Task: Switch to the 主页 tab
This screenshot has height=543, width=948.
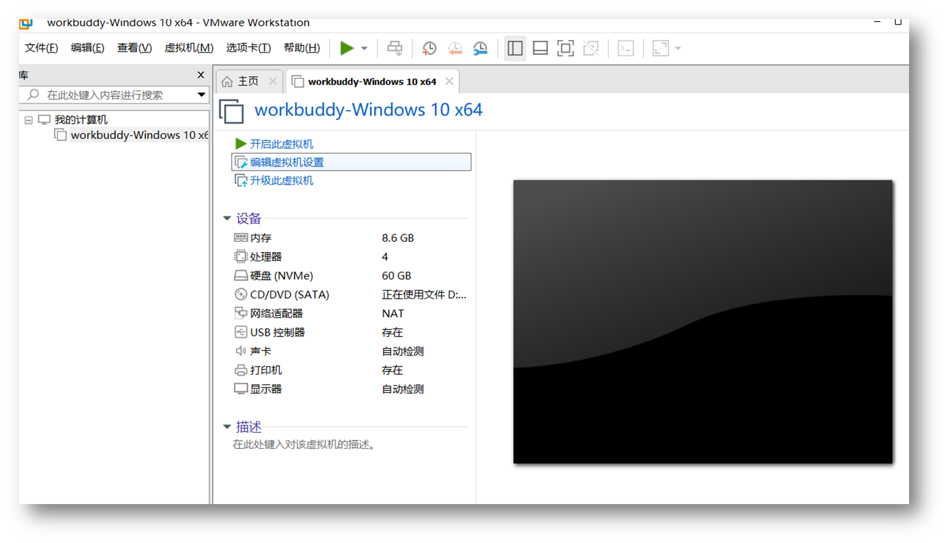Action: coord(249,81)
